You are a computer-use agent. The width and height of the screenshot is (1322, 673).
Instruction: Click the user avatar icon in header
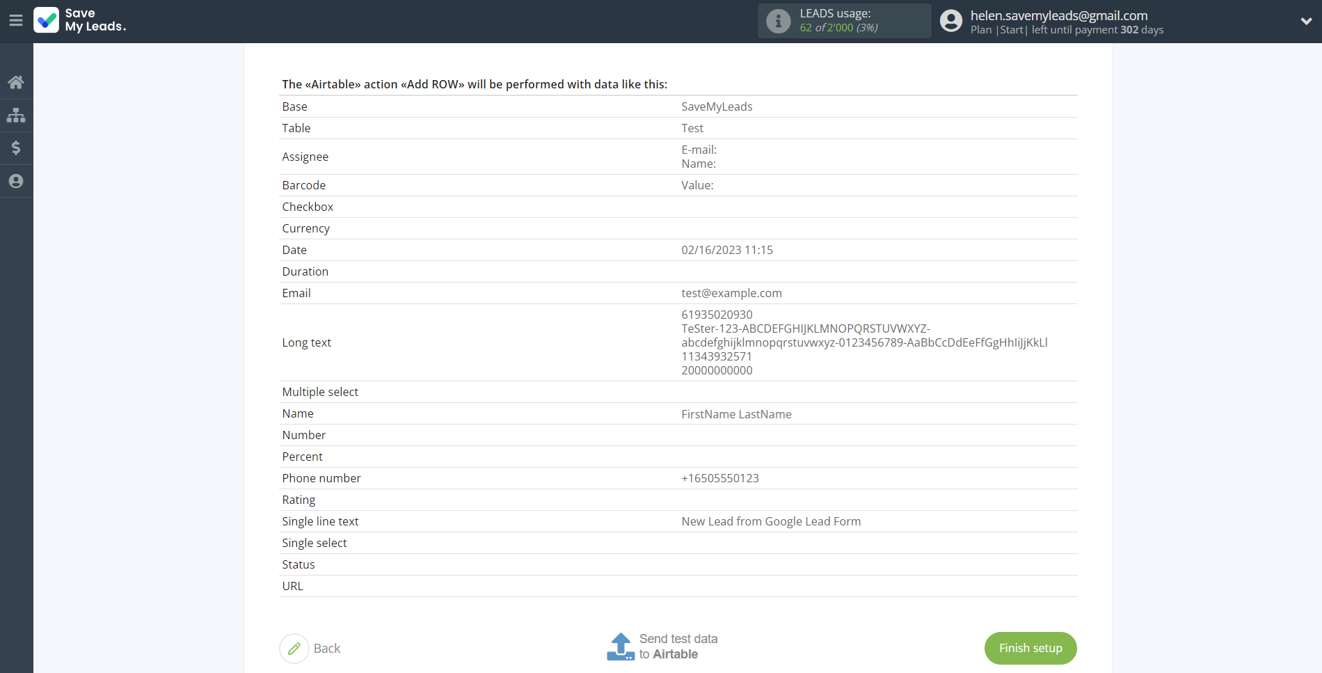(x=951, y=21)
